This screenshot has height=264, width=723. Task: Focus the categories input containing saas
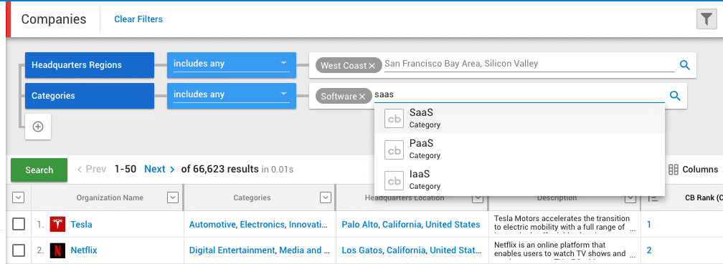coord(519,94)
